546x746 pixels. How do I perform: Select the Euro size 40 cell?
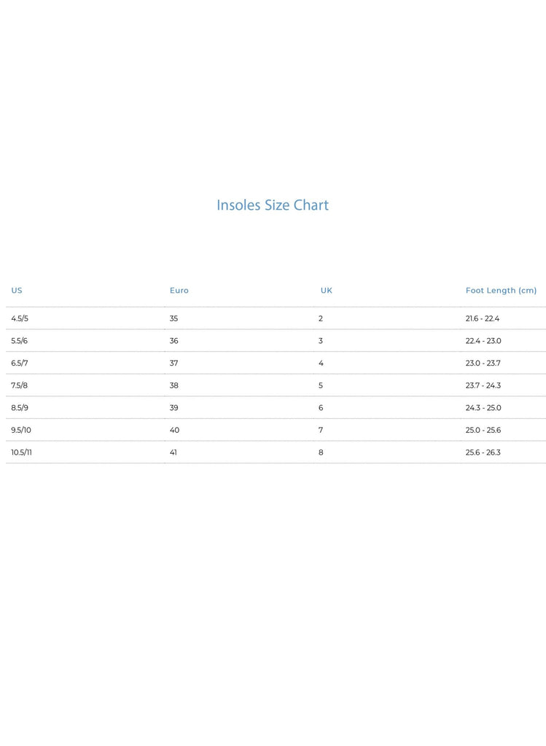175,431
